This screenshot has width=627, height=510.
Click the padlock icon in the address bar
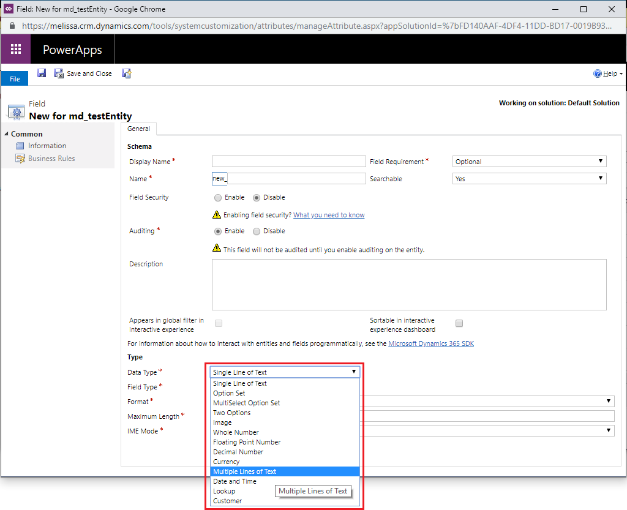coord(12,26)
